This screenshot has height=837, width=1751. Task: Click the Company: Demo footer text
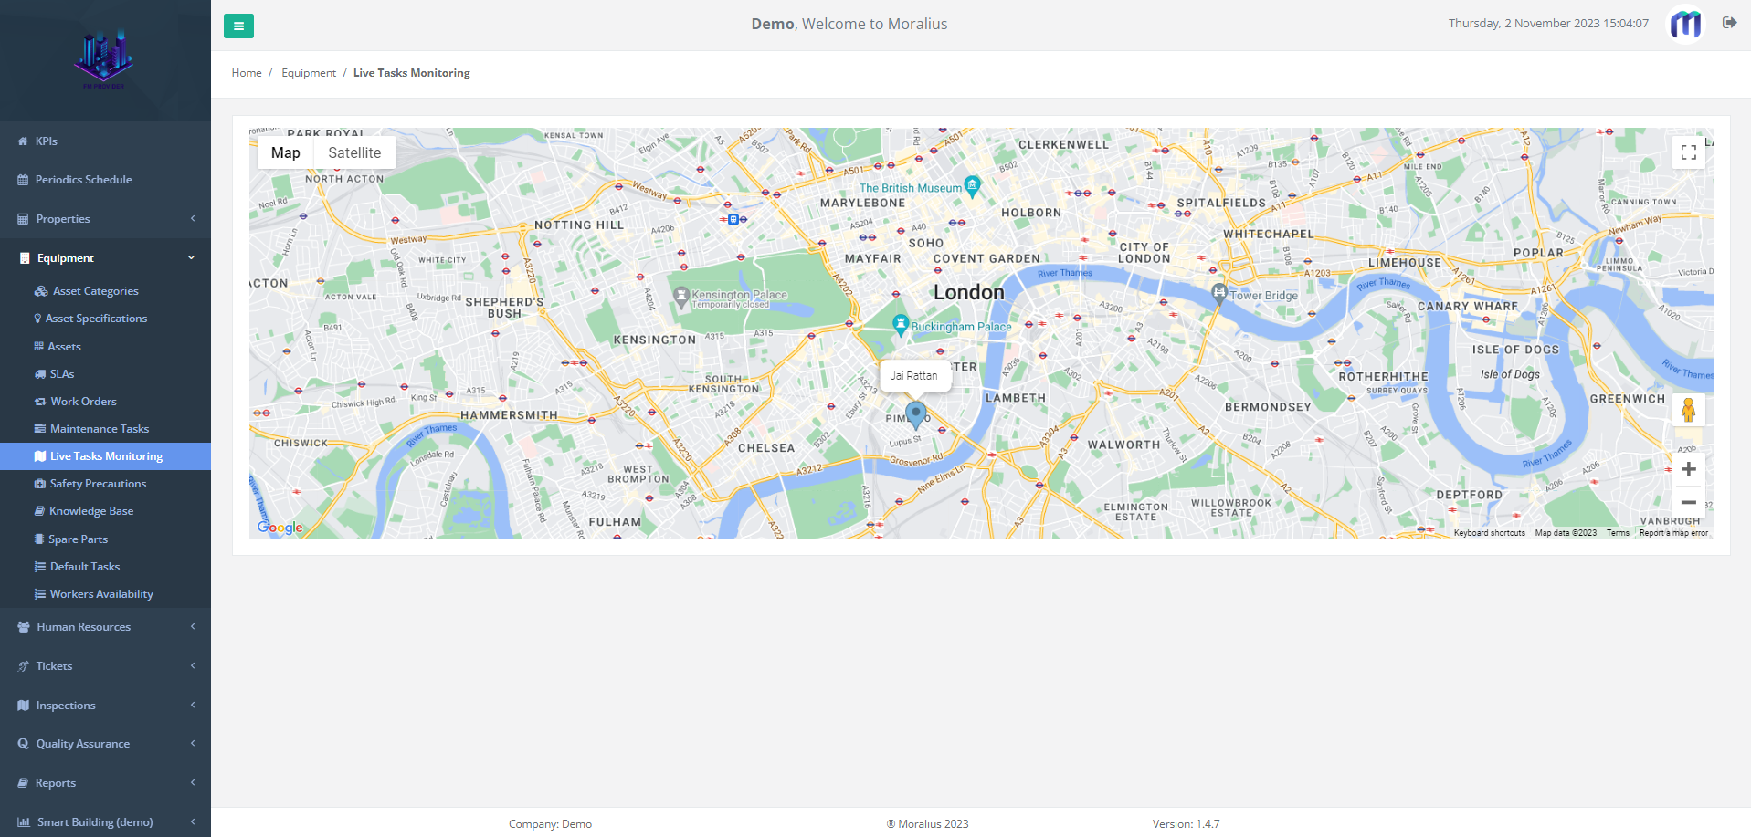click(x=550, y=824)
